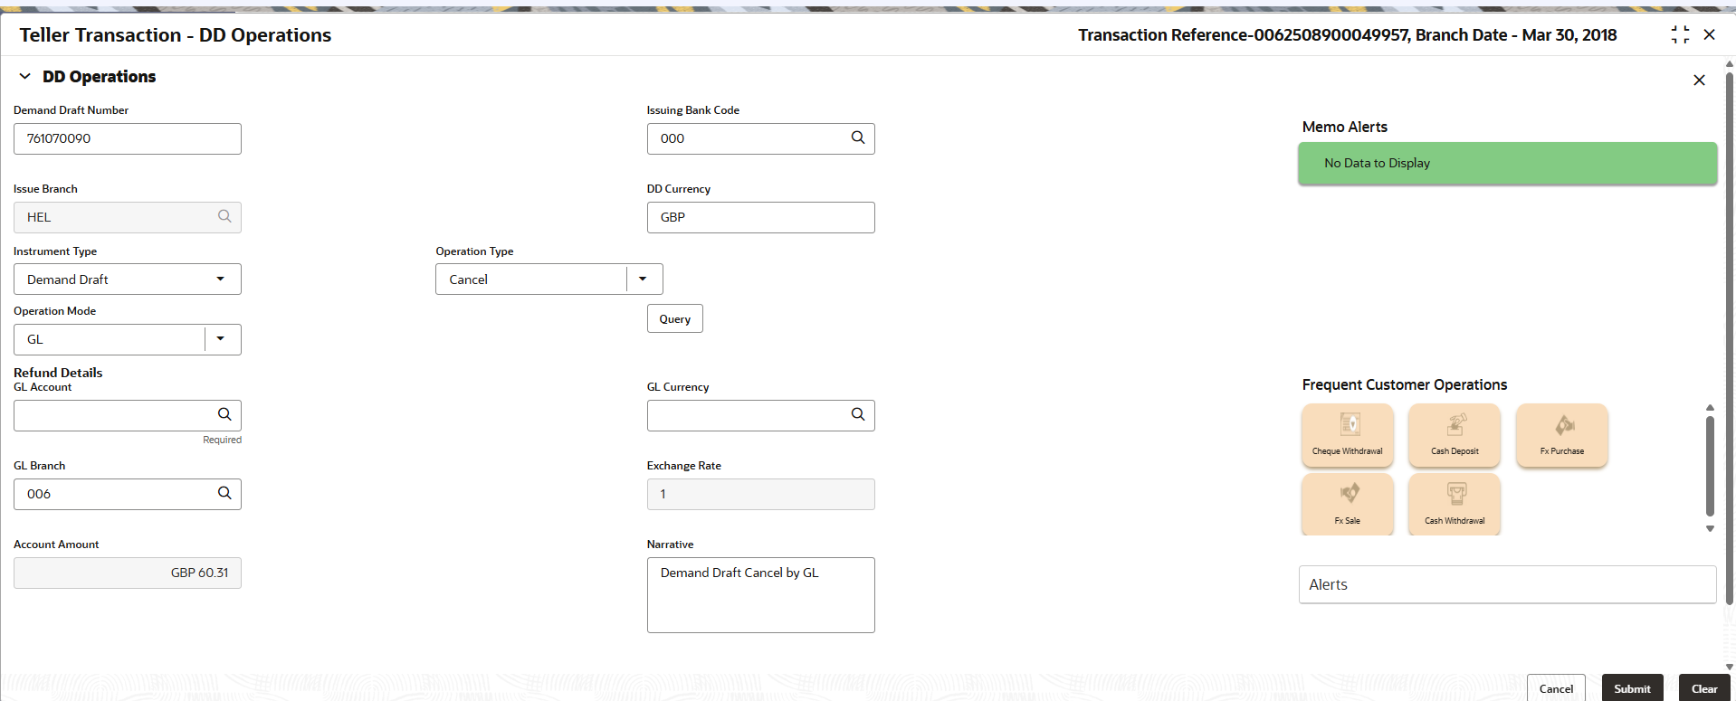Screen dimensions: 1736x701
Task: Open the Cheque Withdrawal shortcut tile
Action: 1347,435
